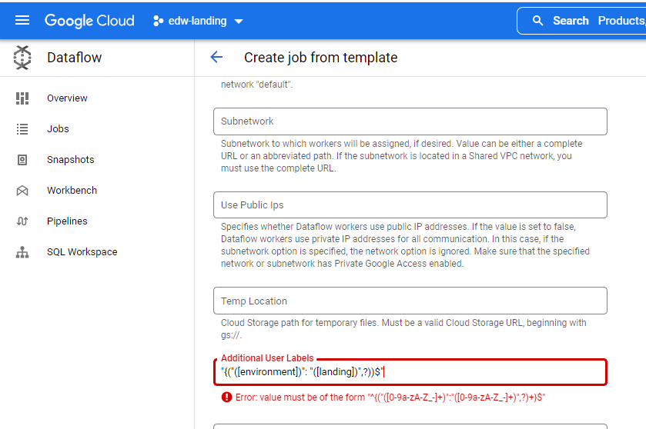Image resolution: width=646 pixels, height=429 pixels.
Task: Click the Snapshots sidebar icon
Action: (x=22, y=160)
